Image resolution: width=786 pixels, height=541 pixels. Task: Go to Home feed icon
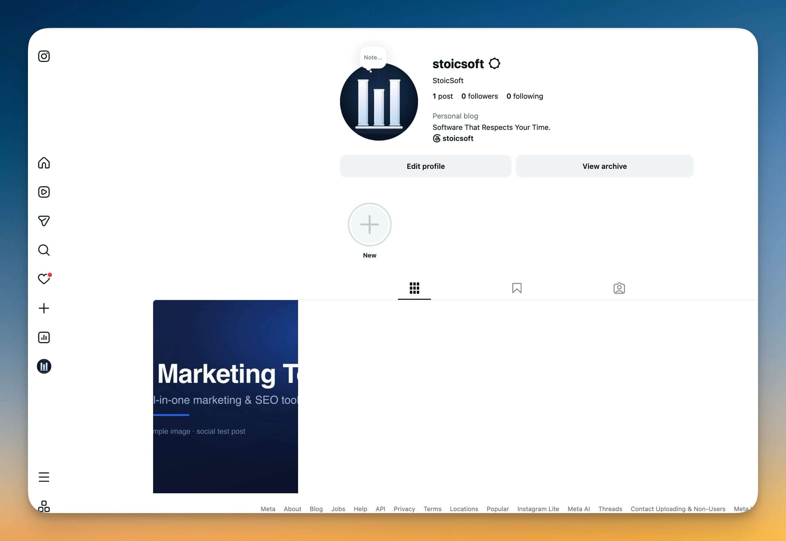click(x=44, y=163)
